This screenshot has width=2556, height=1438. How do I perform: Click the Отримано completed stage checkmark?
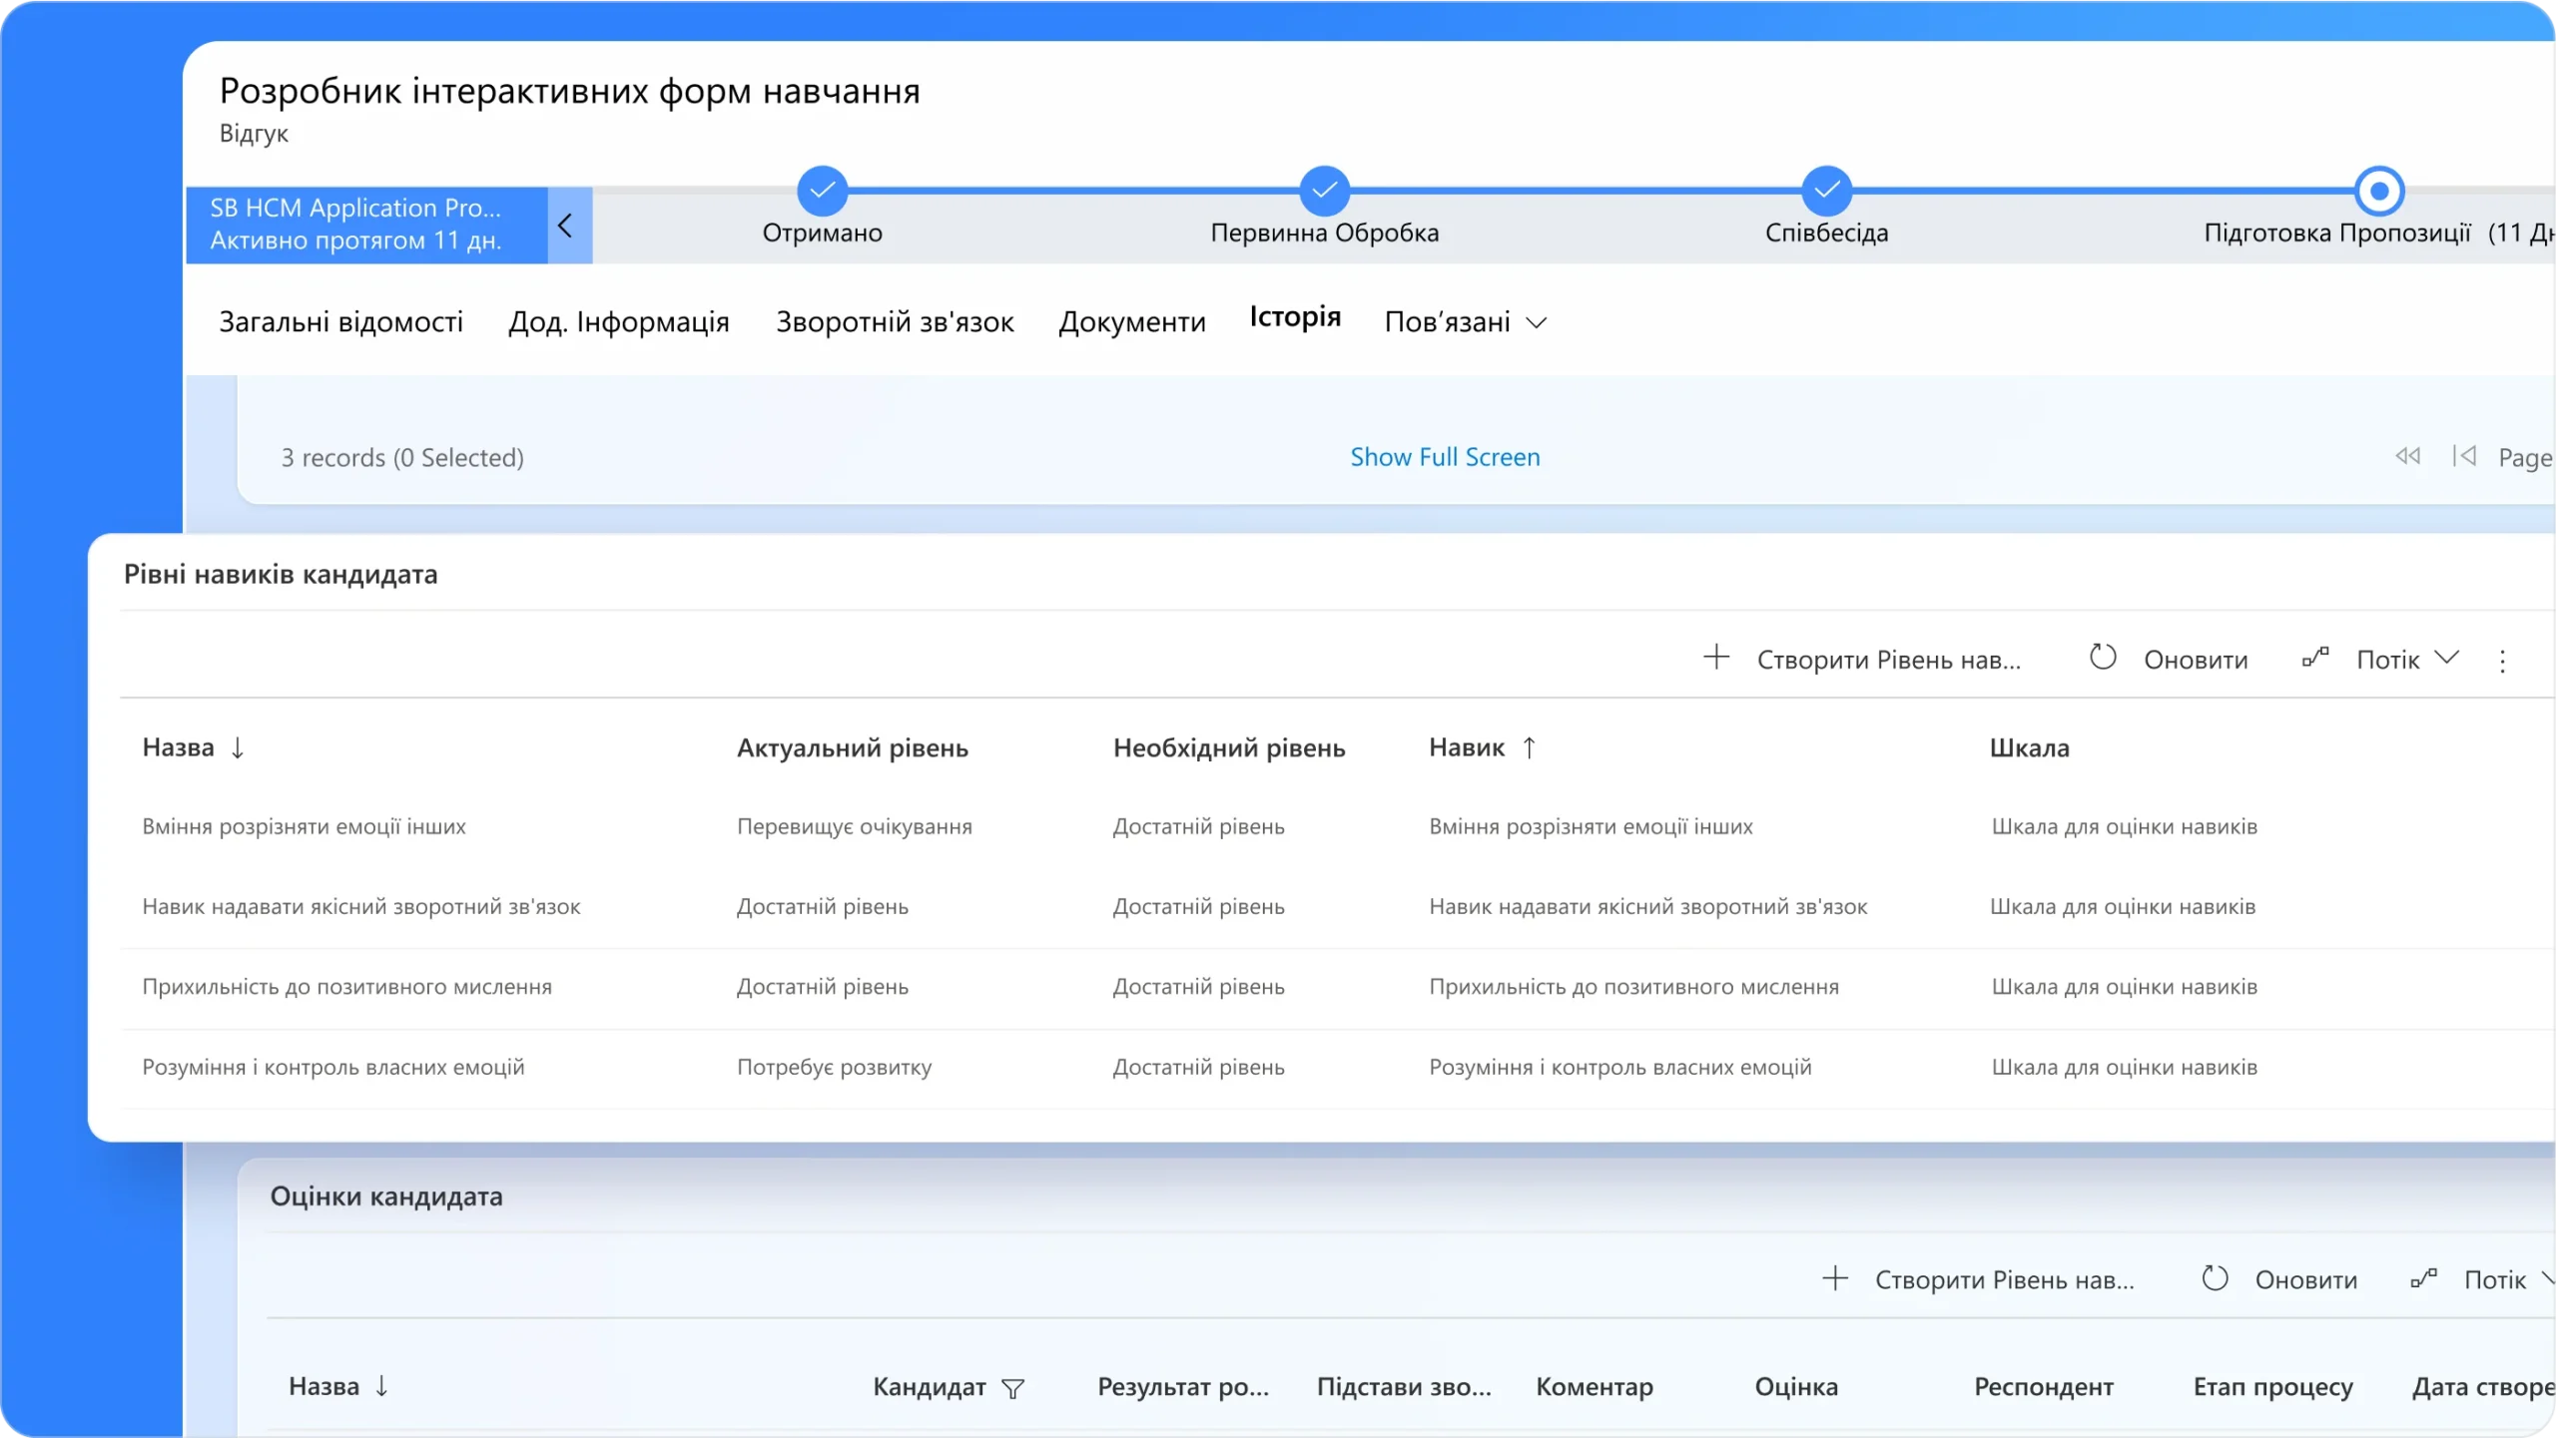coord(822,190)
